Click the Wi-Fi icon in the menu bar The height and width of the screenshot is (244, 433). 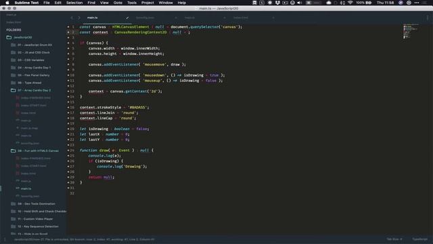click(350, 3)
